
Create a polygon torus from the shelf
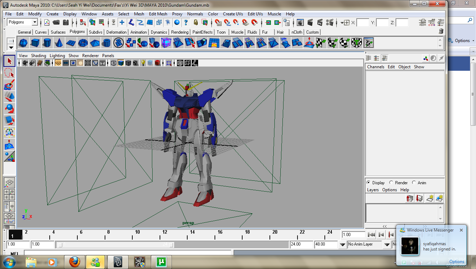coord(83,43)
